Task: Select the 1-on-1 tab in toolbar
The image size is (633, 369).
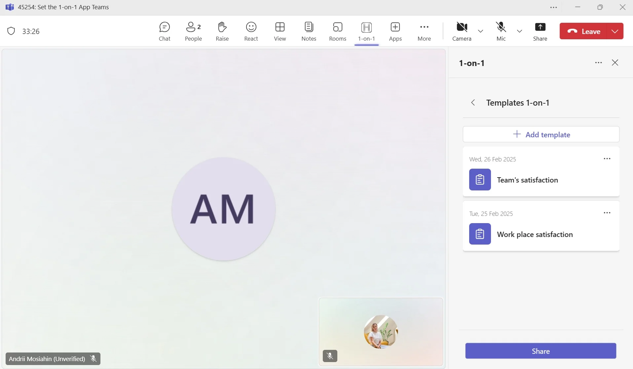Action: coord(366,31)
